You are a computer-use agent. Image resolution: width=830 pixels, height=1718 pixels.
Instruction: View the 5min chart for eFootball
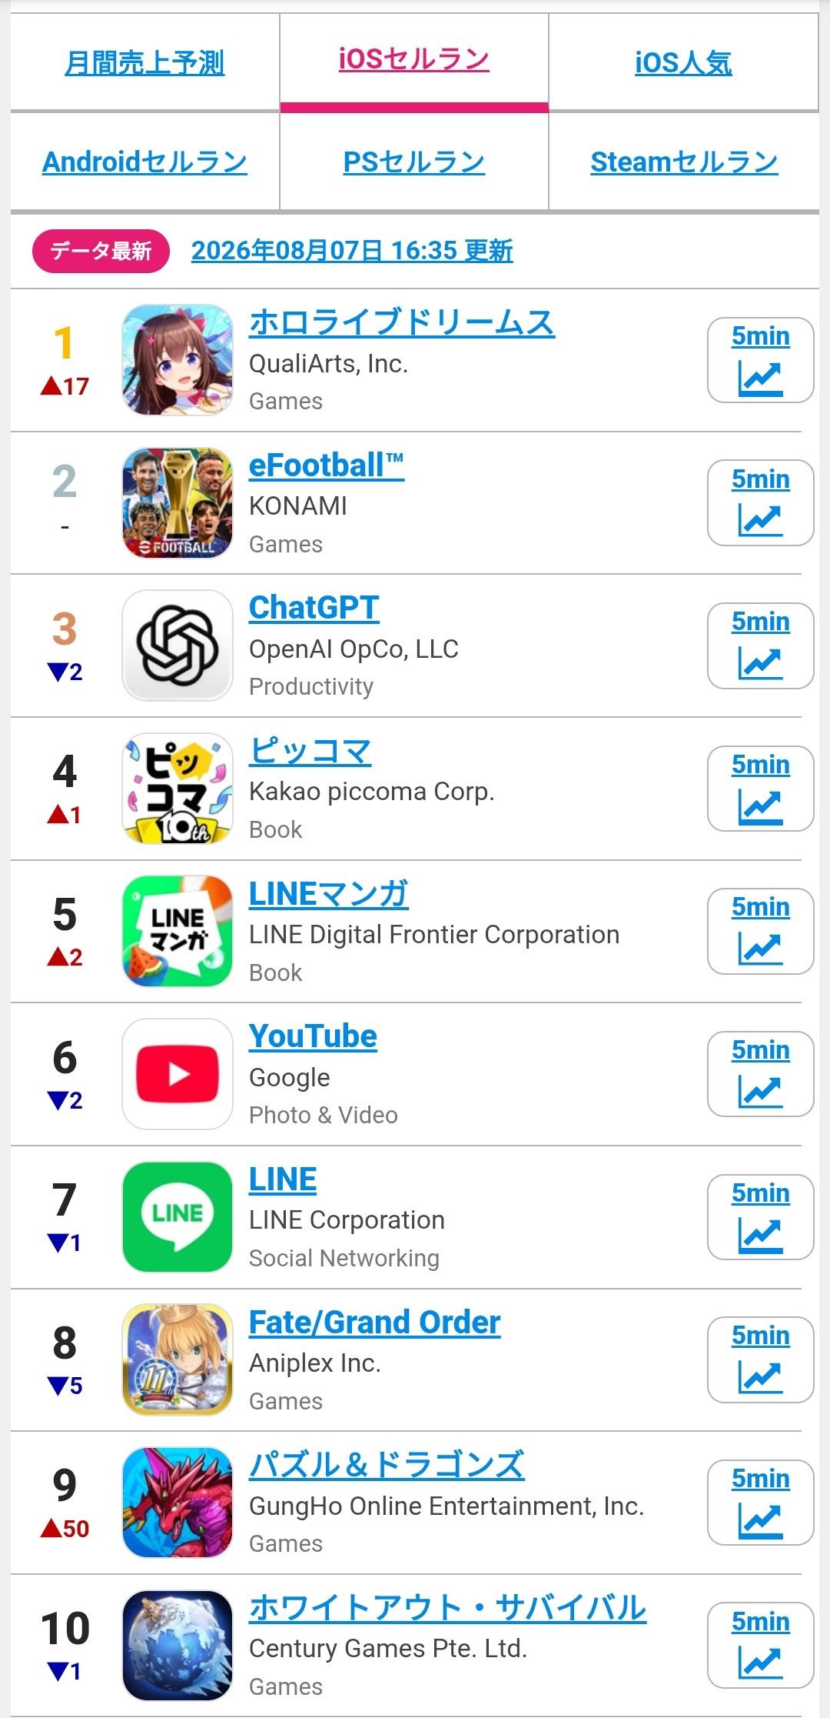(761, 503)
